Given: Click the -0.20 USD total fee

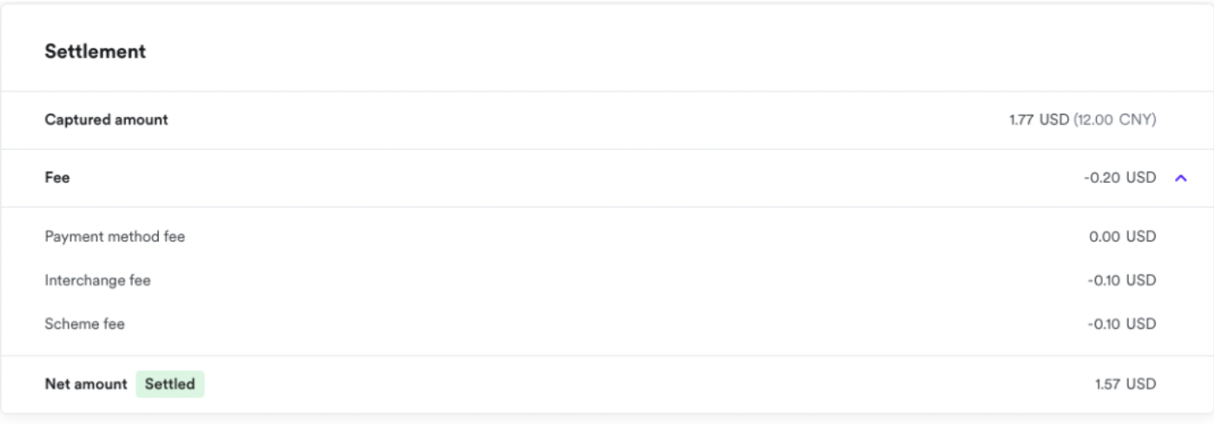Looking at the screenshot, I should tap(1120, 178).
